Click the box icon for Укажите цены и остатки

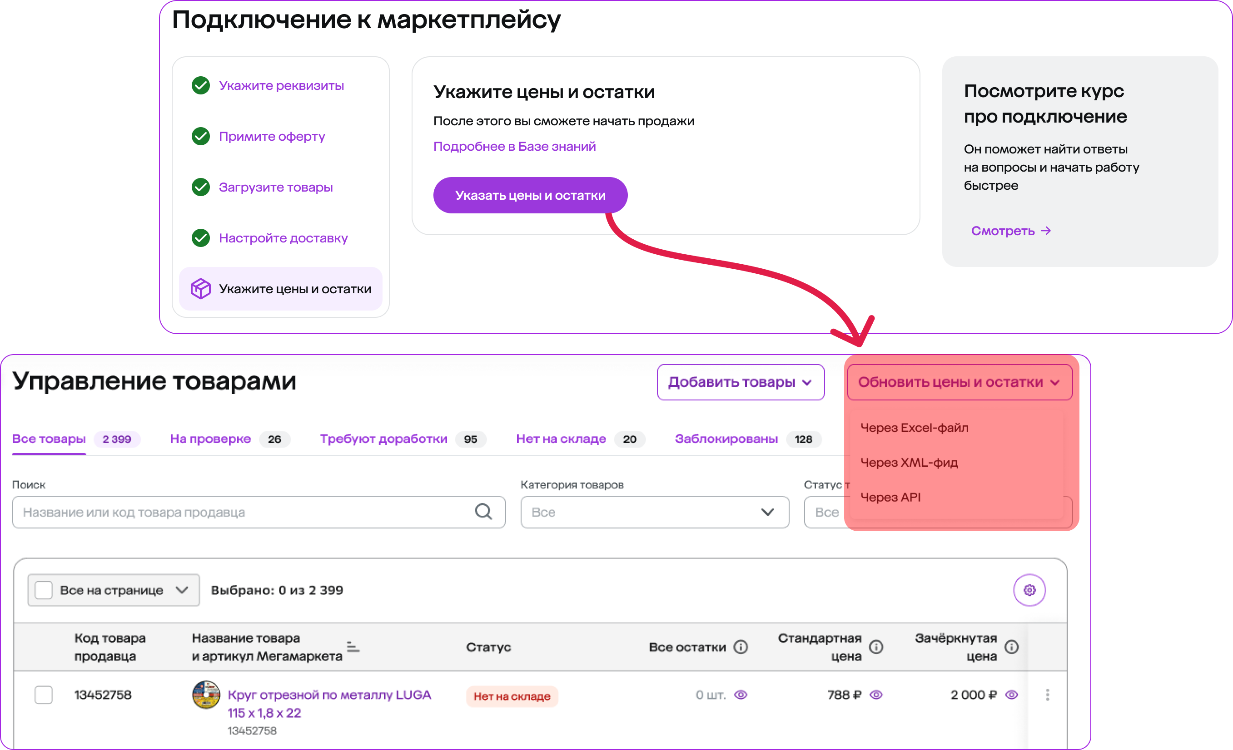pyautogui.click(x=201, y=289)
